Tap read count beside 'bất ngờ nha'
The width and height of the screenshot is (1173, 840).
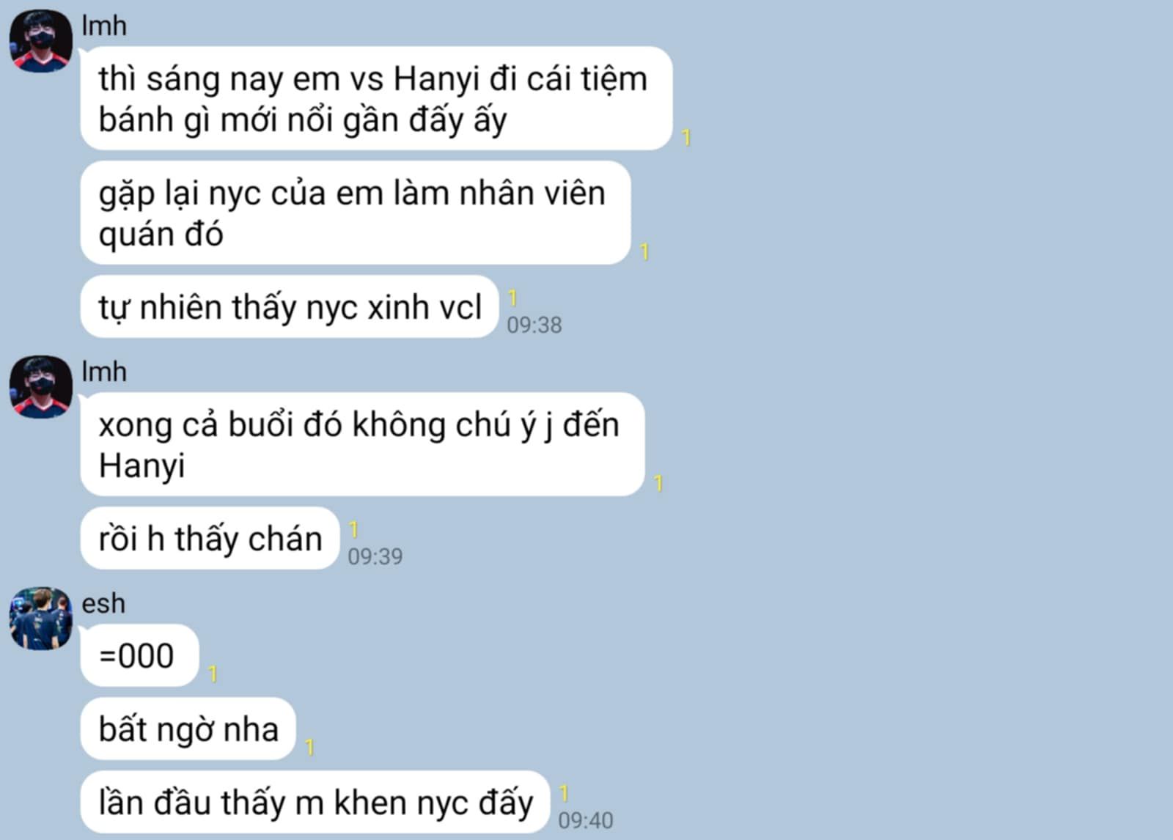tap(309, 747)
